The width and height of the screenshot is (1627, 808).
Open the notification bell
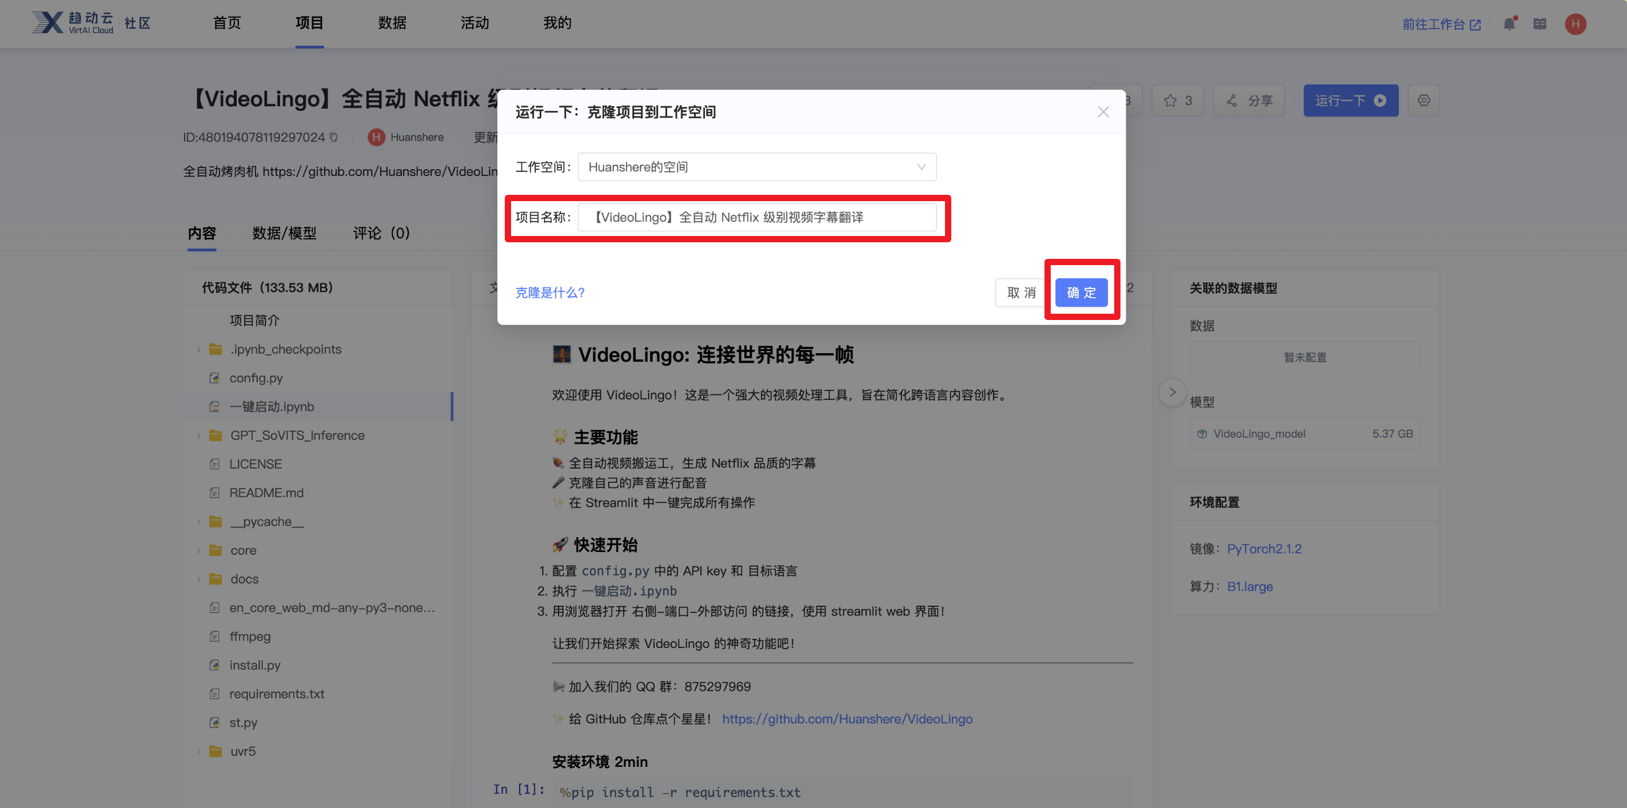(x=1510, y=24)
